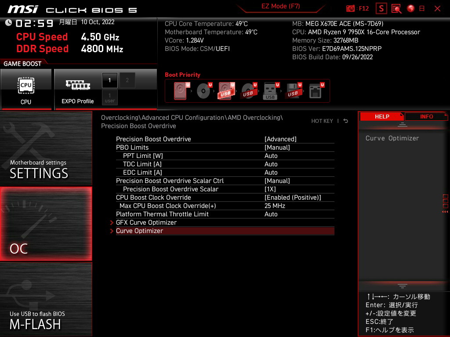The image size is (450, 337).
Task: Select EXPO profile 1
Action: (x=109, y=80)
